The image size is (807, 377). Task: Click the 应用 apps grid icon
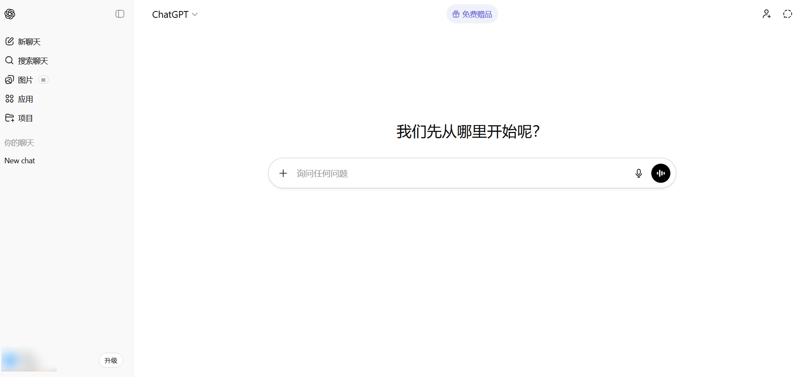tap(9, 99)
